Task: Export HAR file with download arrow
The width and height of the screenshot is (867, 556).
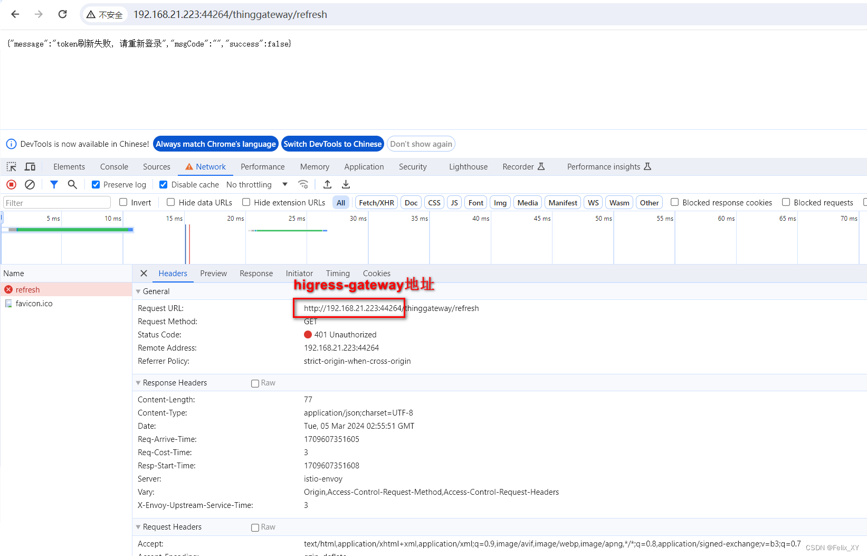Action: (x=346, y=184)
